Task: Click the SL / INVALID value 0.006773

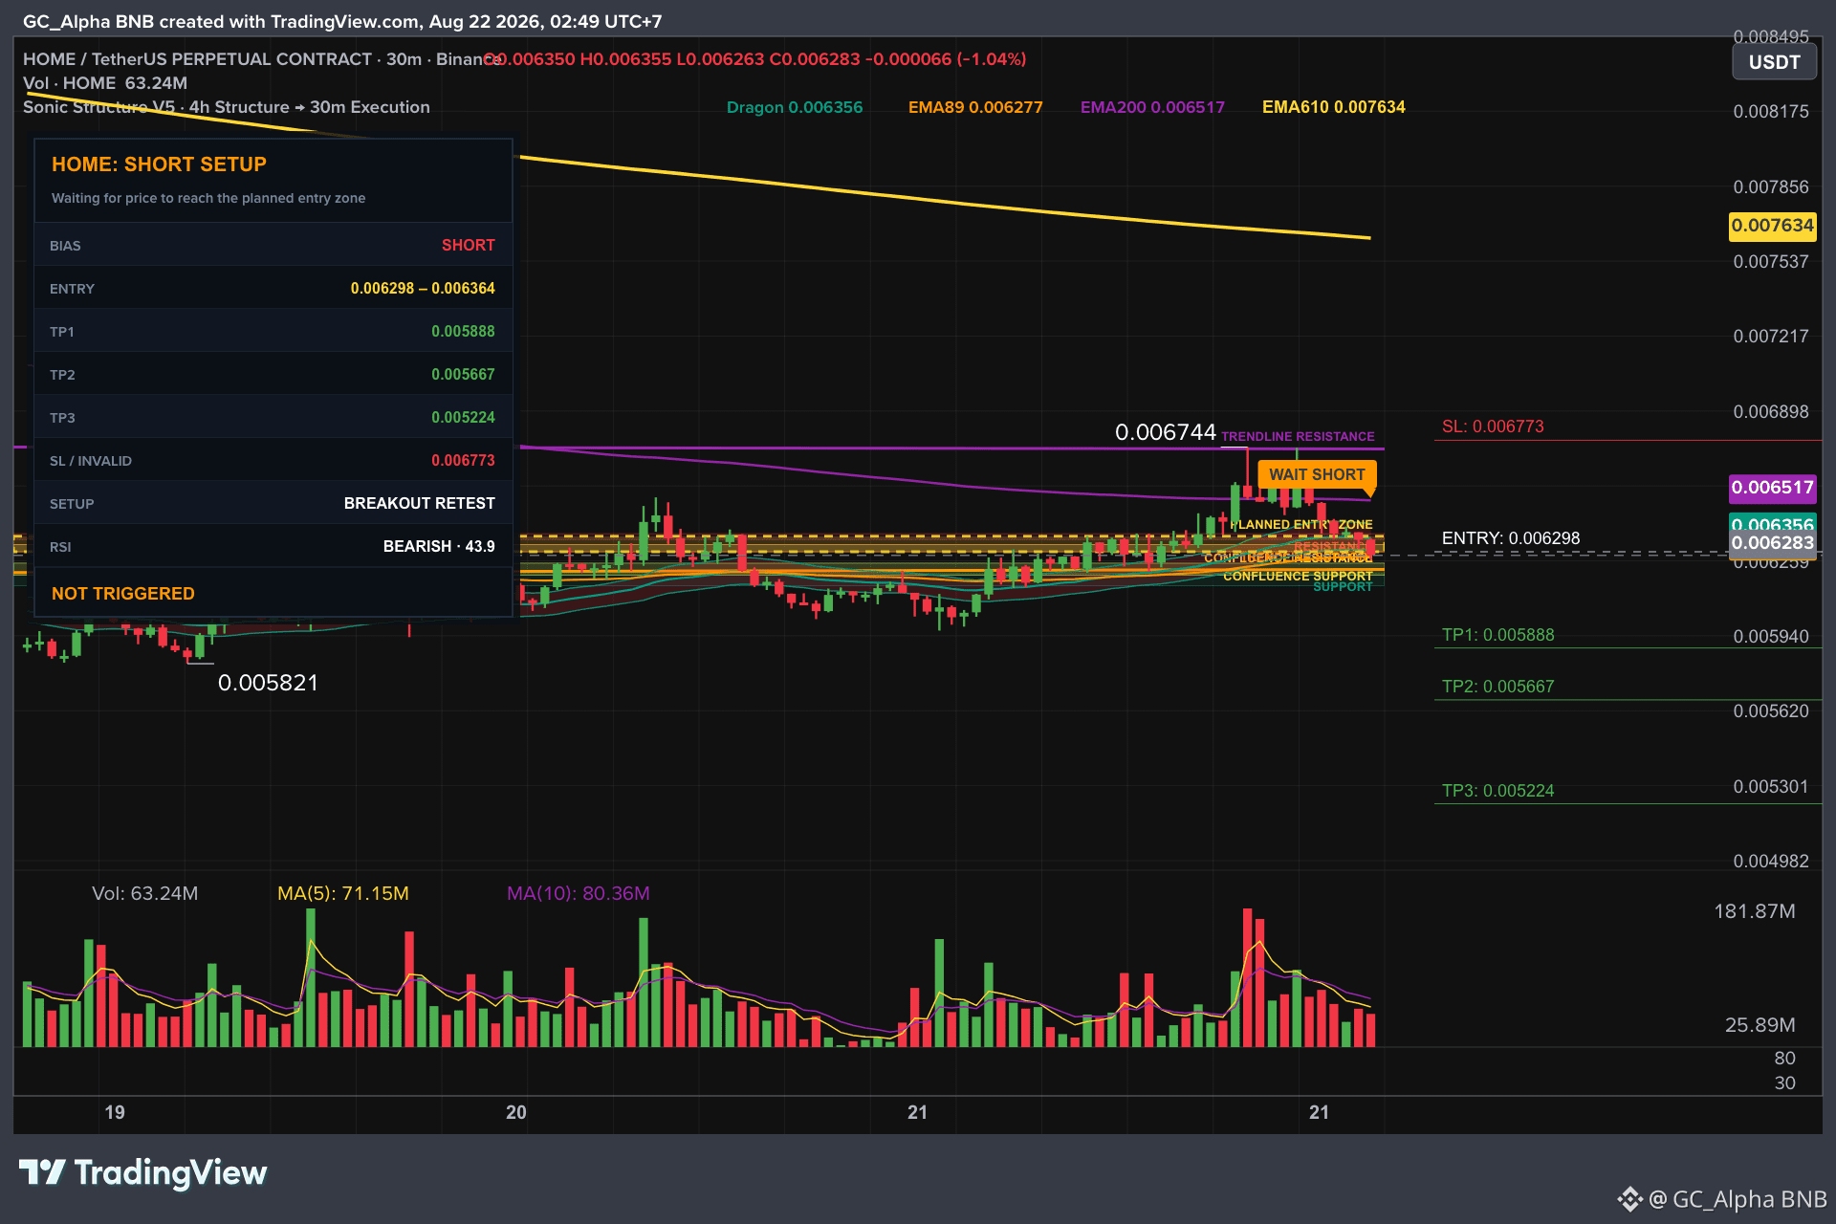Action: pos(463,461)
